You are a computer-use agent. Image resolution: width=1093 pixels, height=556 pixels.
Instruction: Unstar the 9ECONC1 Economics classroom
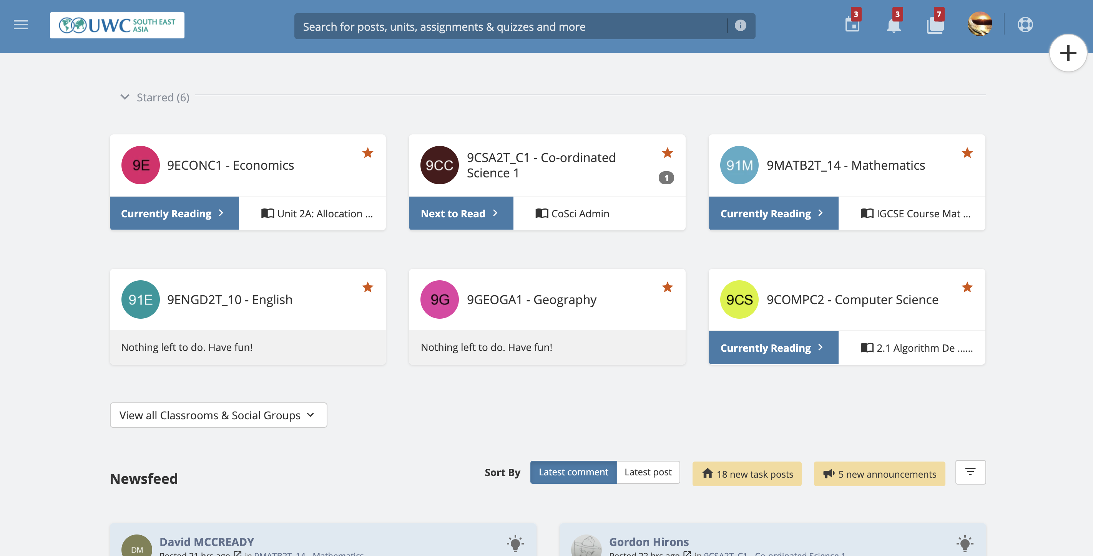367,153
